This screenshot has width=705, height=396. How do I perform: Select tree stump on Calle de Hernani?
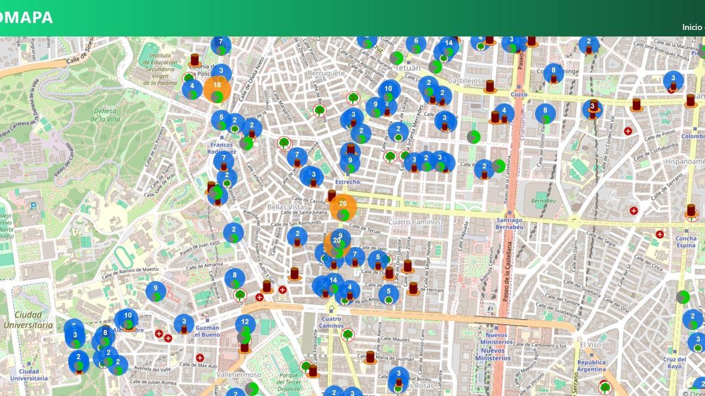(413, 289)
